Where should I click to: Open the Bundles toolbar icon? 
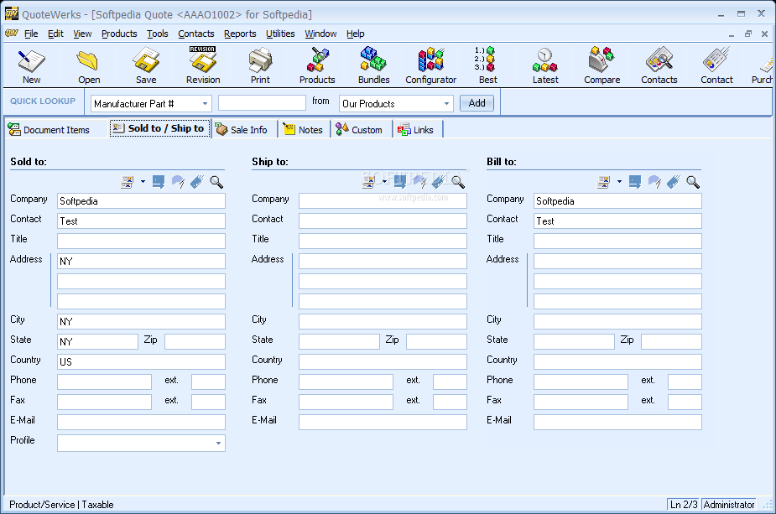coord(373,66)
